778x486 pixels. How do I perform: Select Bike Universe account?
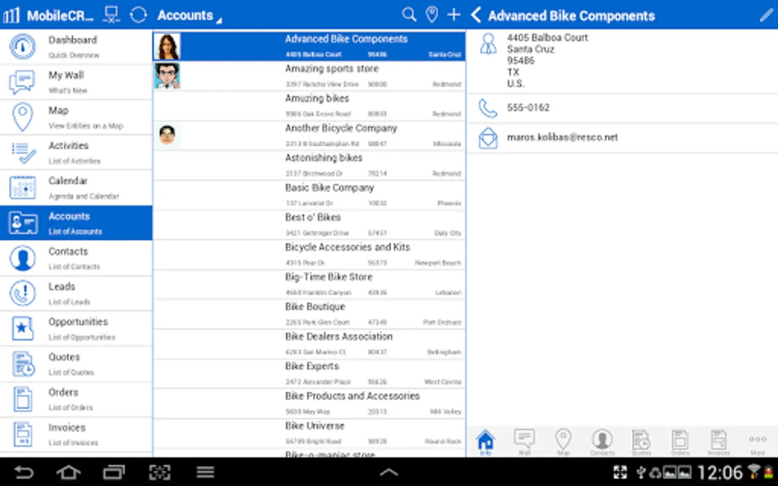(309, 433)
